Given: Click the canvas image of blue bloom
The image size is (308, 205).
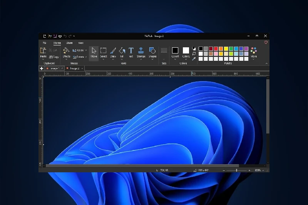Looking at the screenshot, I should [155, 120].
